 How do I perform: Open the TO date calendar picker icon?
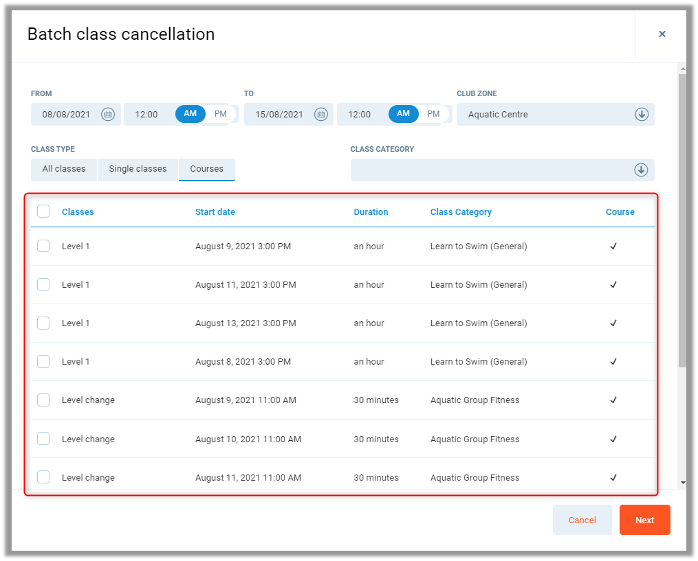click(321, 115)
